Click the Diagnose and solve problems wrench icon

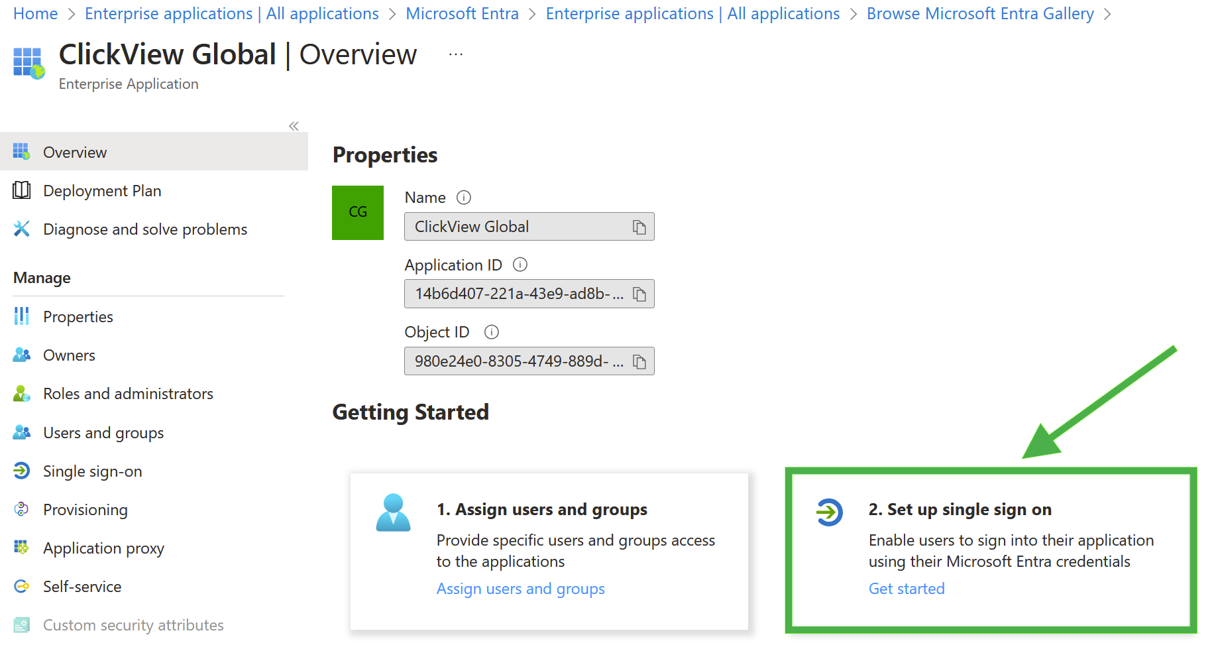21,229
